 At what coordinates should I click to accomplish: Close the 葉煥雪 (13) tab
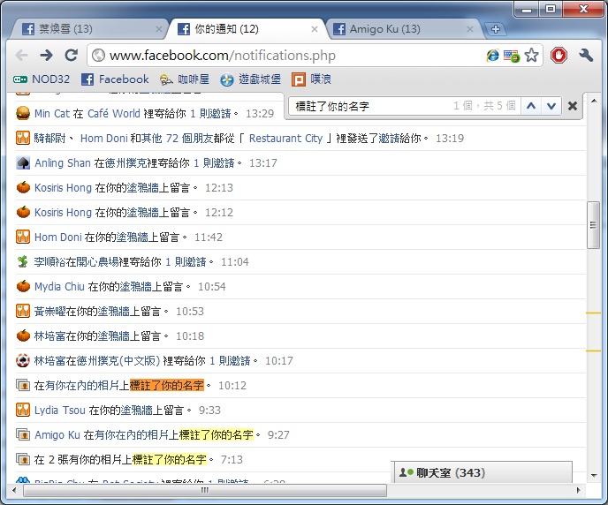click(158, 29)
